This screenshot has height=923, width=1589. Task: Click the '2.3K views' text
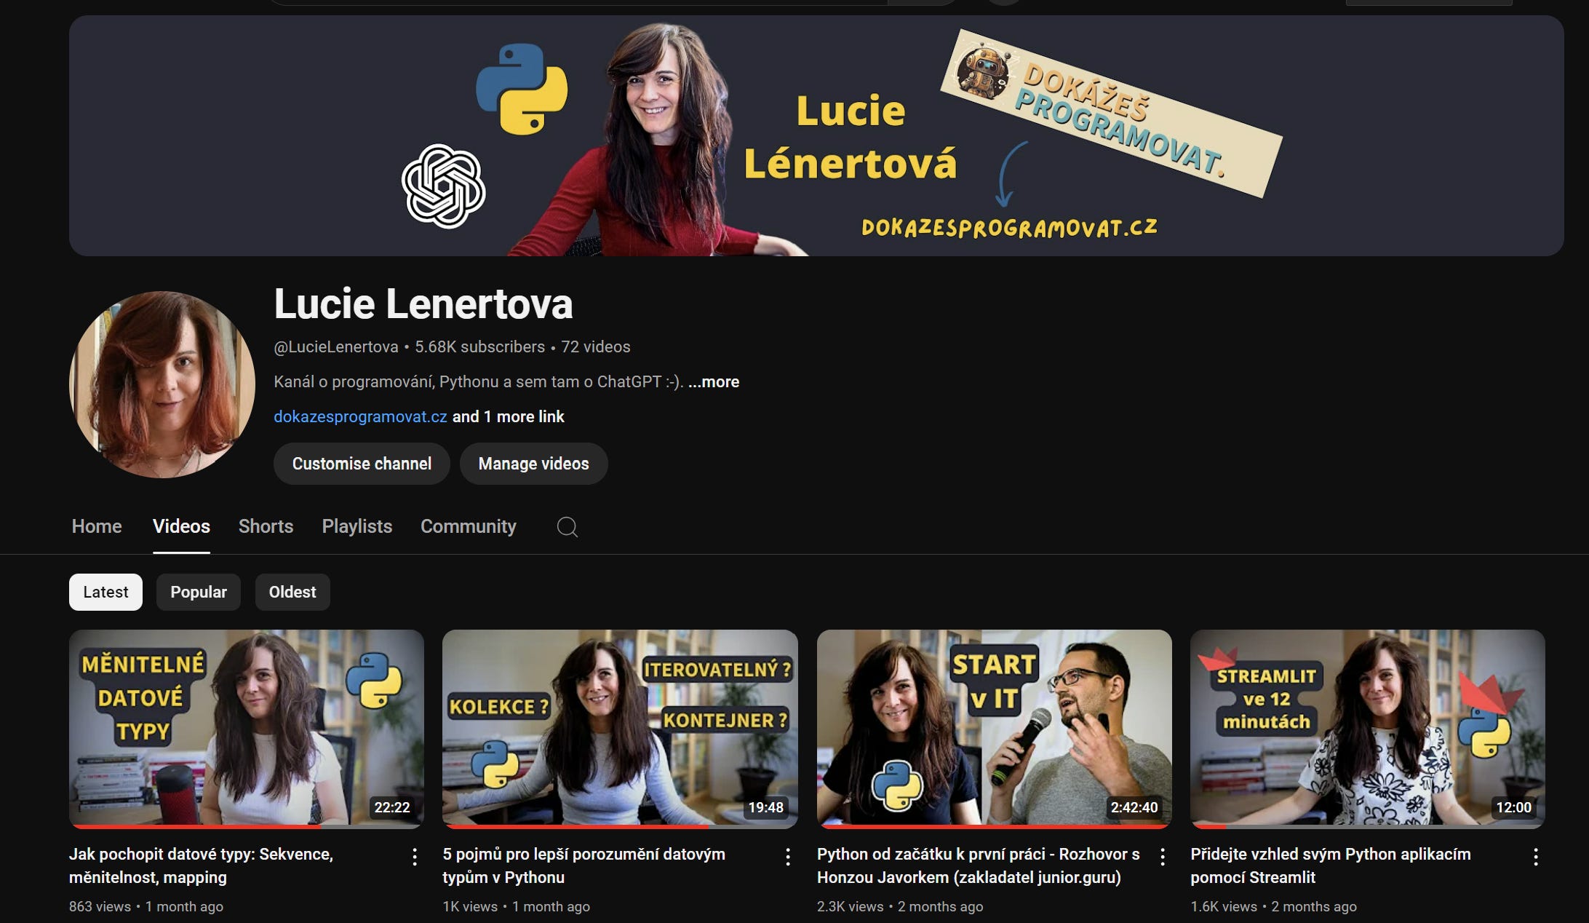850,906
